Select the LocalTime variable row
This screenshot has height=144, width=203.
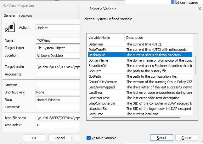(x=139, y=113)
